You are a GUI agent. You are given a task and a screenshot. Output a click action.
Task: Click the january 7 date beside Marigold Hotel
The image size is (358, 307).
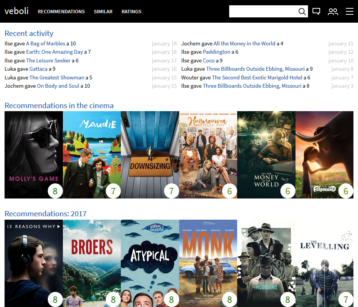(x=342, y=78)
